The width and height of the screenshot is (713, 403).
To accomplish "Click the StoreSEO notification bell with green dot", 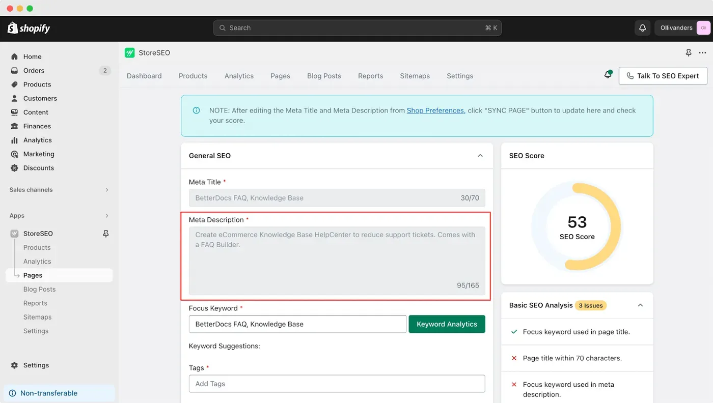I will pos(608,75).
